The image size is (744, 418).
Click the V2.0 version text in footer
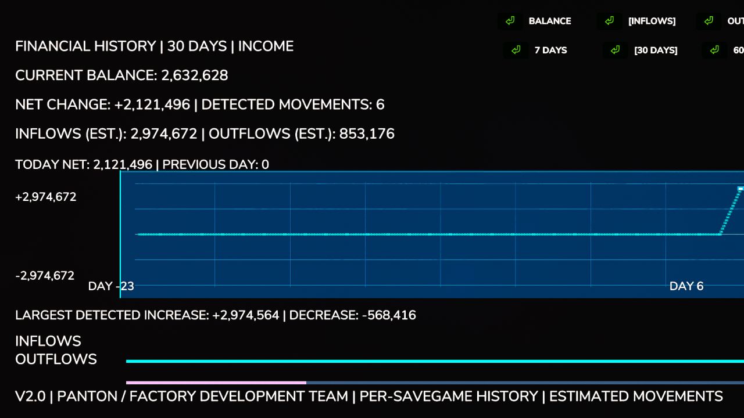[30, 397]
